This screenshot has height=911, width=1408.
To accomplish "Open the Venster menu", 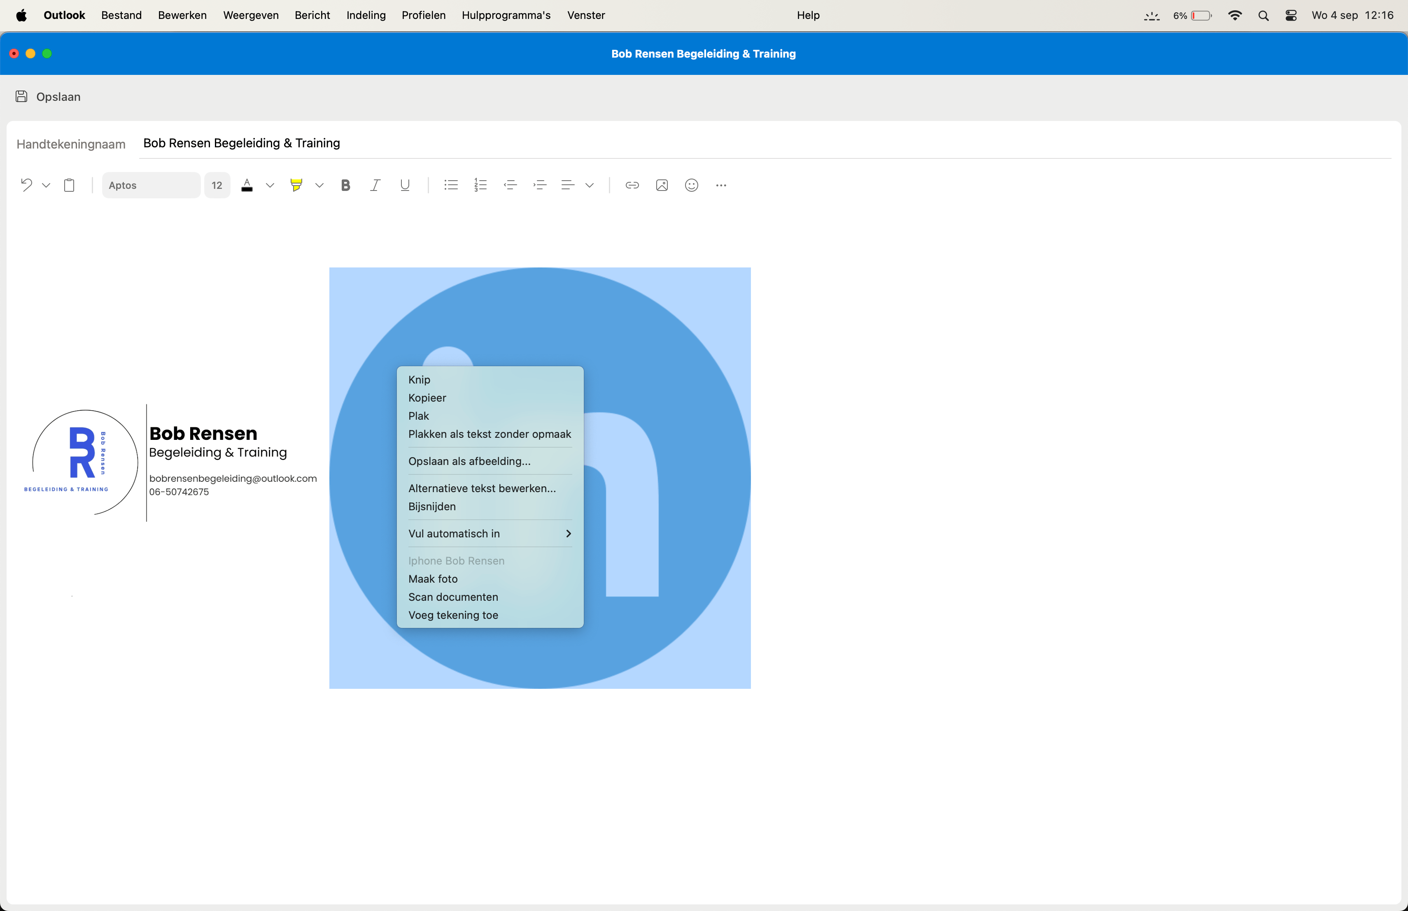I will [x=586, y=15].
